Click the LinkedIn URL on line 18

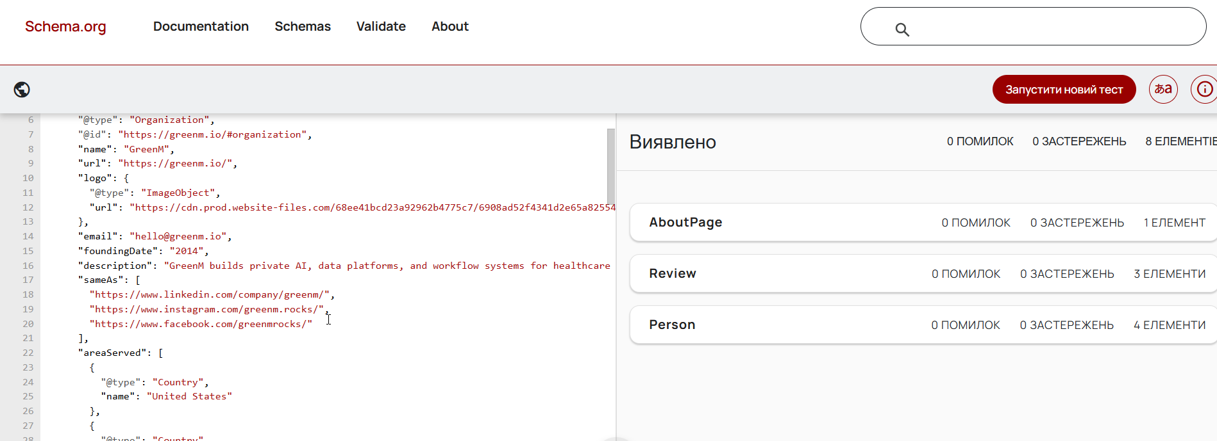tap(212, 294)
